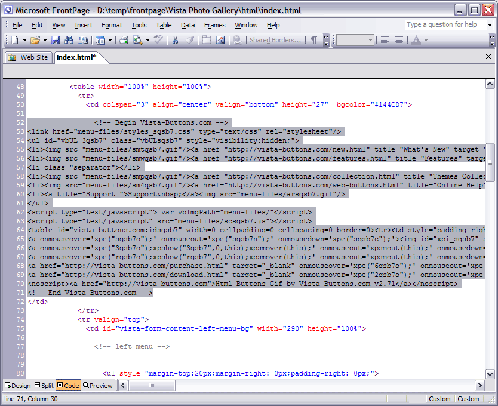Image resolution: width=498 pixels, height=406 pixels.
Task: Open the Preview in Browser dropdown arrow
Action: click(147, 40)
